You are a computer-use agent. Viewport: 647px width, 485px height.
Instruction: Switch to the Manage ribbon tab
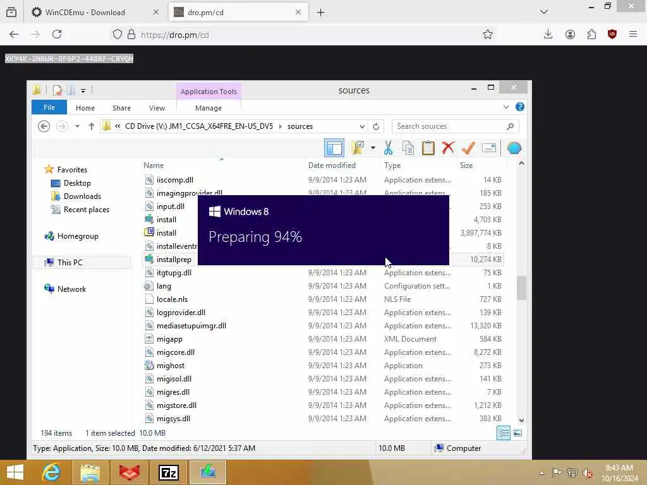pos(209,107)
